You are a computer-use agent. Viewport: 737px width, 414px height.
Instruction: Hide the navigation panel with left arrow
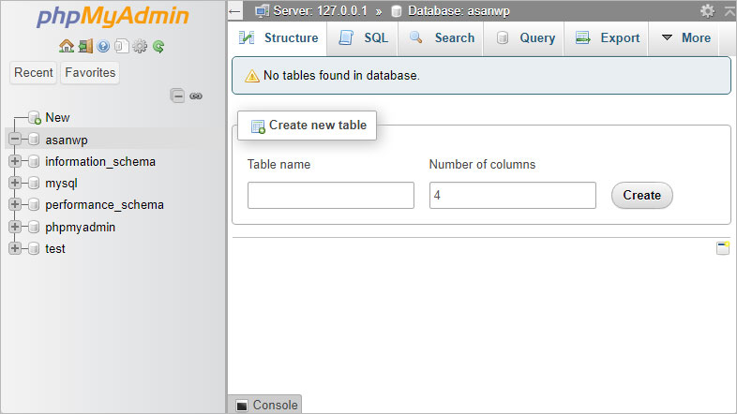[235, 11]
